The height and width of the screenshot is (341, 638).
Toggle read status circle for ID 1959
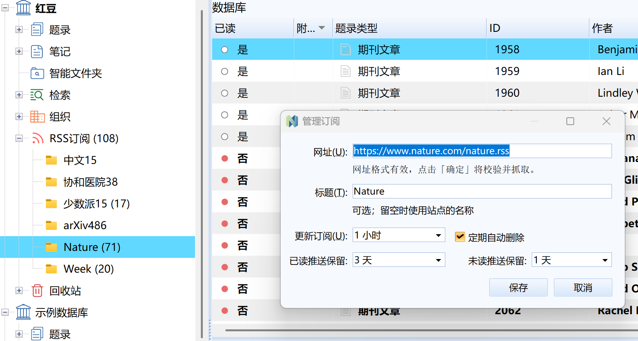(225, 71)
